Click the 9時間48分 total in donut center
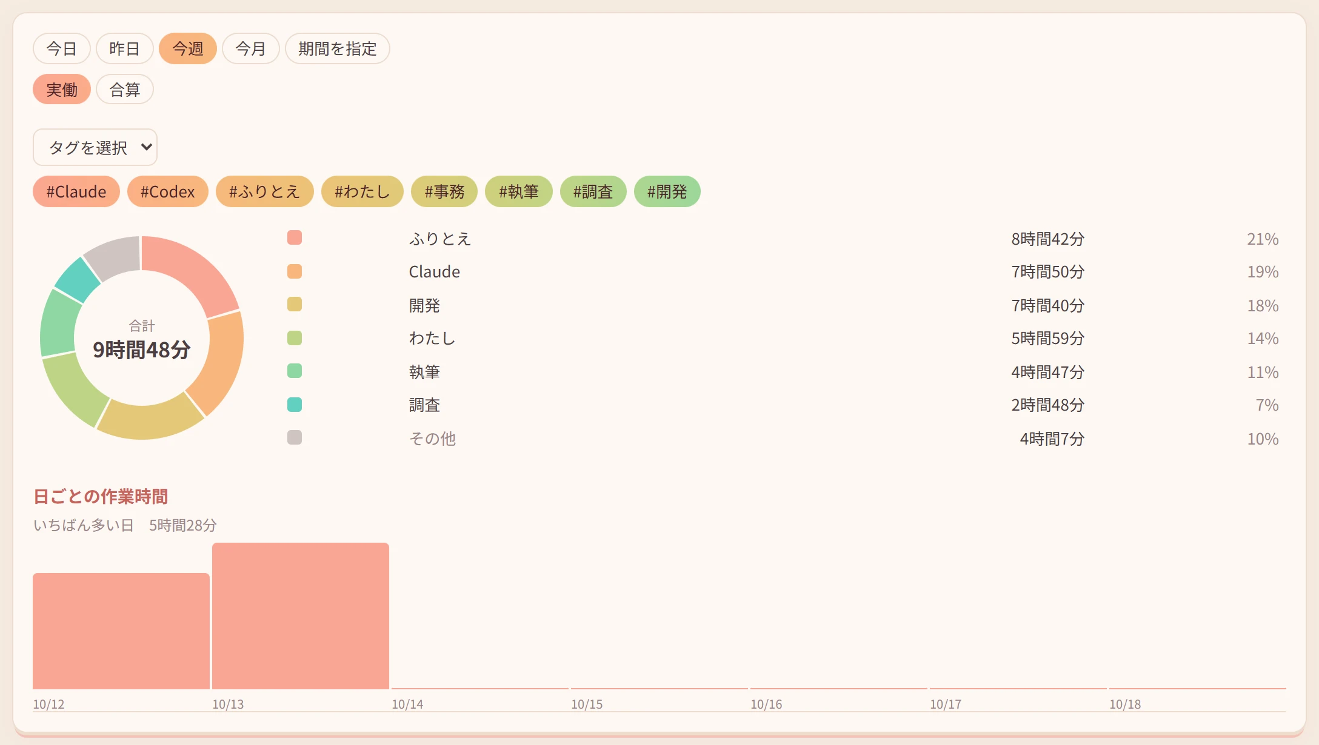The image size is (1319, 745). tap(142, 349)
